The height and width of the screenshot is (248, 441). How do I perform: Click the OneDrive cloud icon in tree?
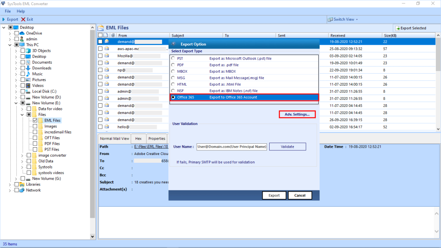(22, 33)
